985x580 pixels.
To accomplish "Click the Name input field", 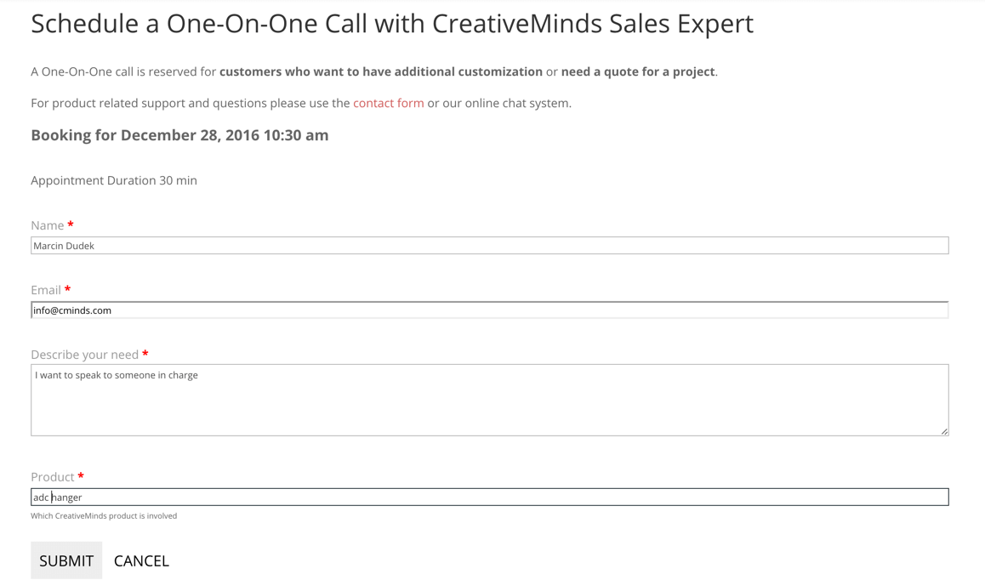I will [489, 246].
